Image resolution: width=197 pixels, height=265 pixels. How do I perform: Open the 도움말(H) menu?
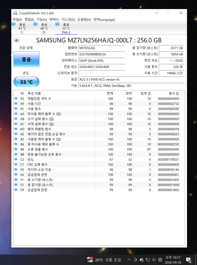click(84, 19)
